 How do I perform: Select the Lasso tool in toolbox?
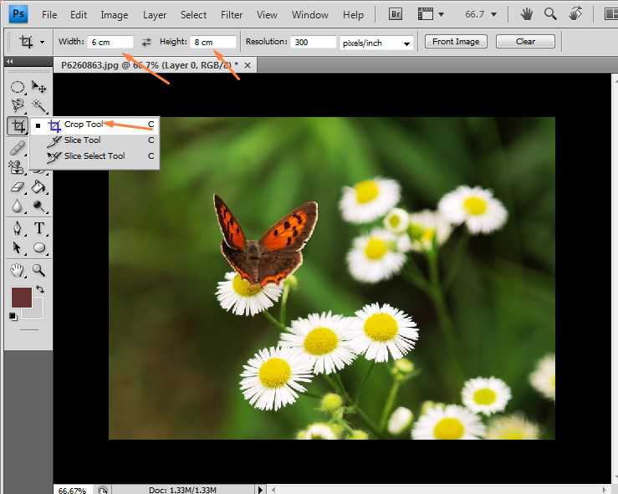[x=18, y=105]
